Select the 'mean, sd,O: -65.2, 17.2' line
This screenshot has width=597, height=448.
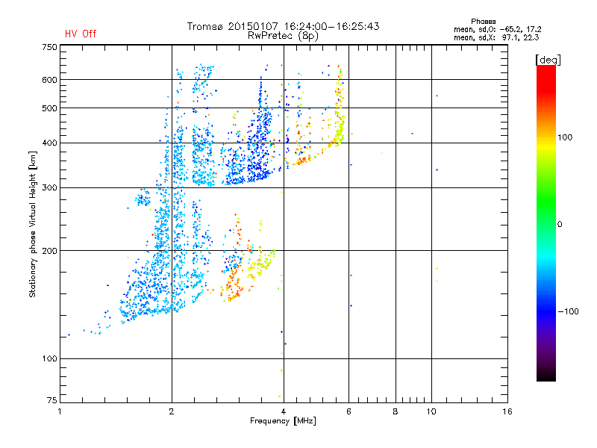[497, 29]
